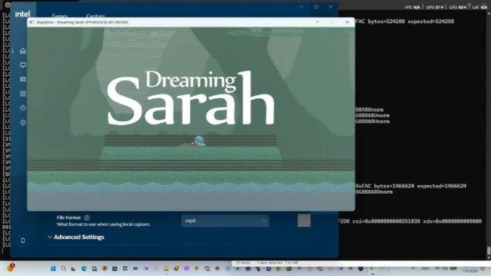Close the Intel graphics app window
The height and width of the screenshot is (276, 491).
point(331,7)
